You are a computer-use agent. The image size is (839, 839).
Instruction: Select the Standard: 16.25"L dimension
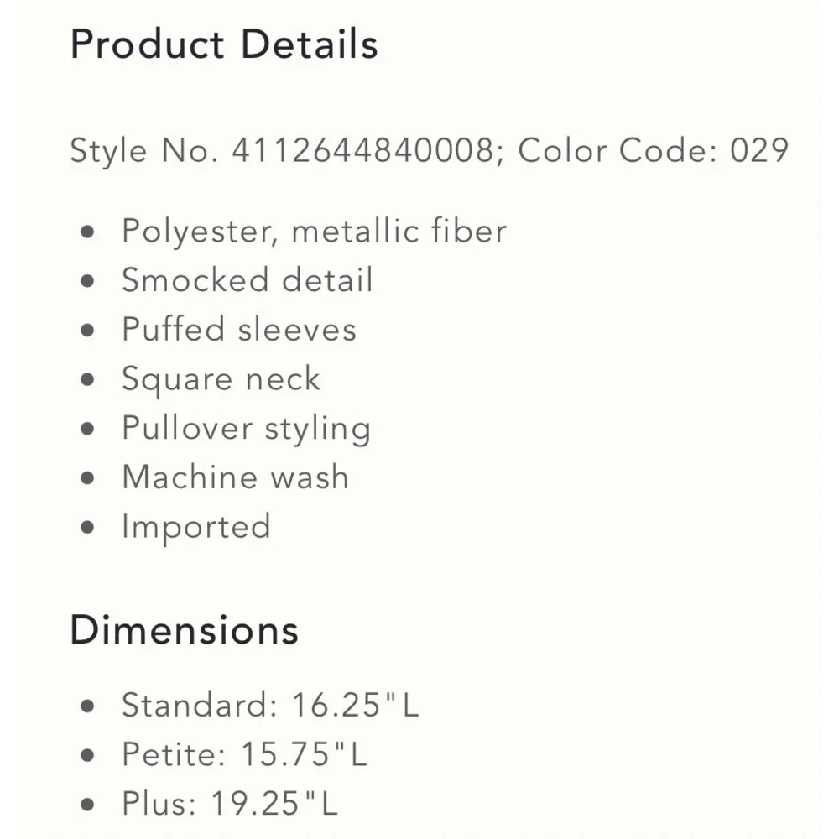tap(269, 705)
